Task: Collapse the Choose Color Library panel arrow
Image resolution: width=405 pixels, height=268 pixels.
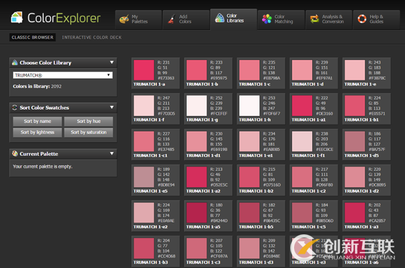Action: 112,62
